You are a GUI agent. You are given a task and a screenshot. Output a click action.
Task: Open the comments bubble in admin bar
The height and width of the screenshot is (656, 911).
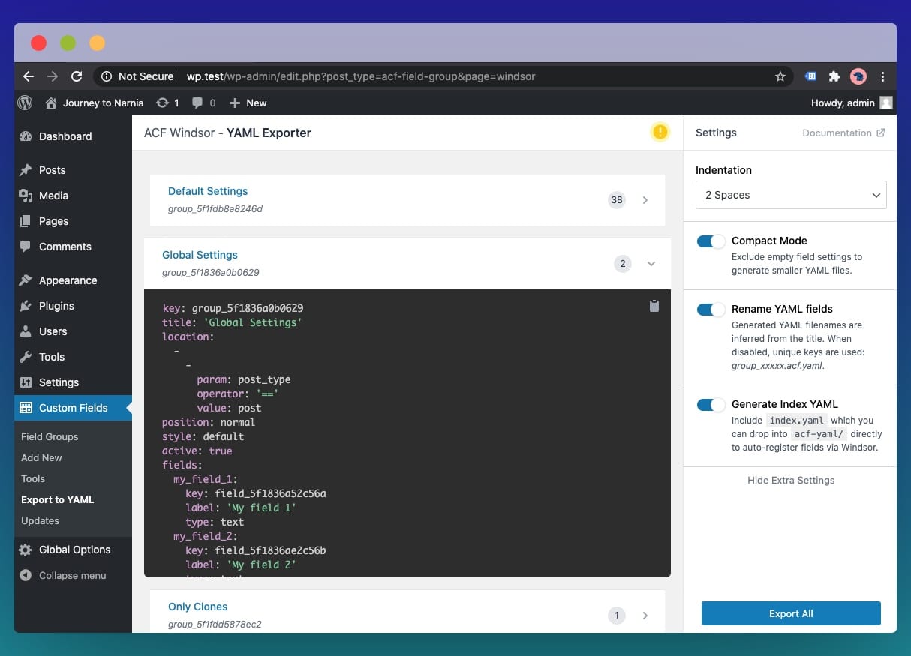click(x=203, y=103)
